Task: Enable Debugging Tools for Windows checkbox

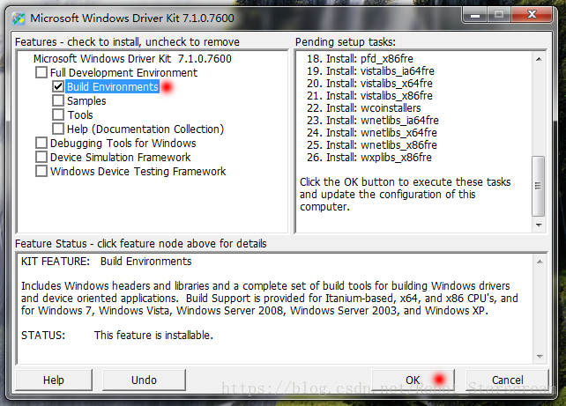Action: [x=41, y=143]
